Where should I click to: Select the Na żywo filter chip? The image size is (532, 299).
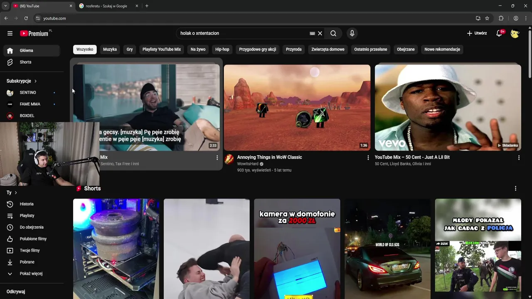(x=198, y=49)
